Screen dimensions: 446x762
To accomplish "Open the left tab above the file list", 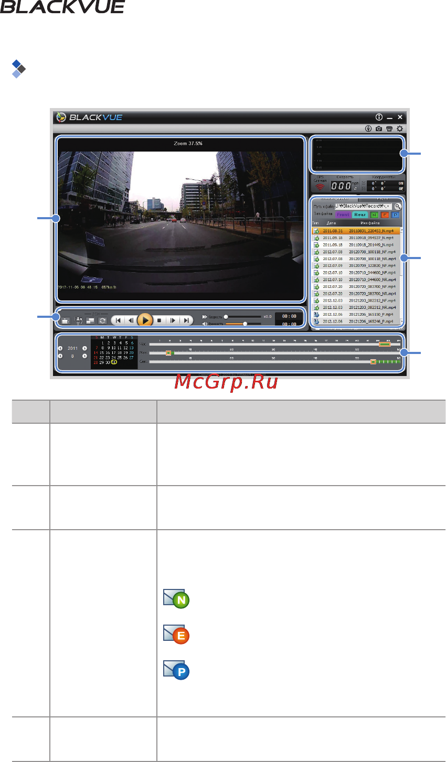I will click(x=335, y=200).
